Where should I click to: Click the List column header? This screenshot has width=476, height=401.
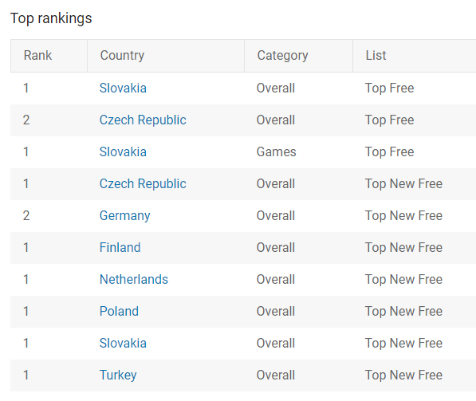[x=376, y=56]
